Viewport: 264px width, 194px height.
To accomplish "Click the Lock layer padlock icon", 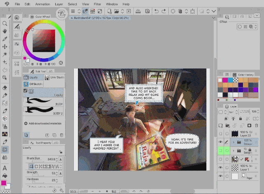I will tap(240, 118).
